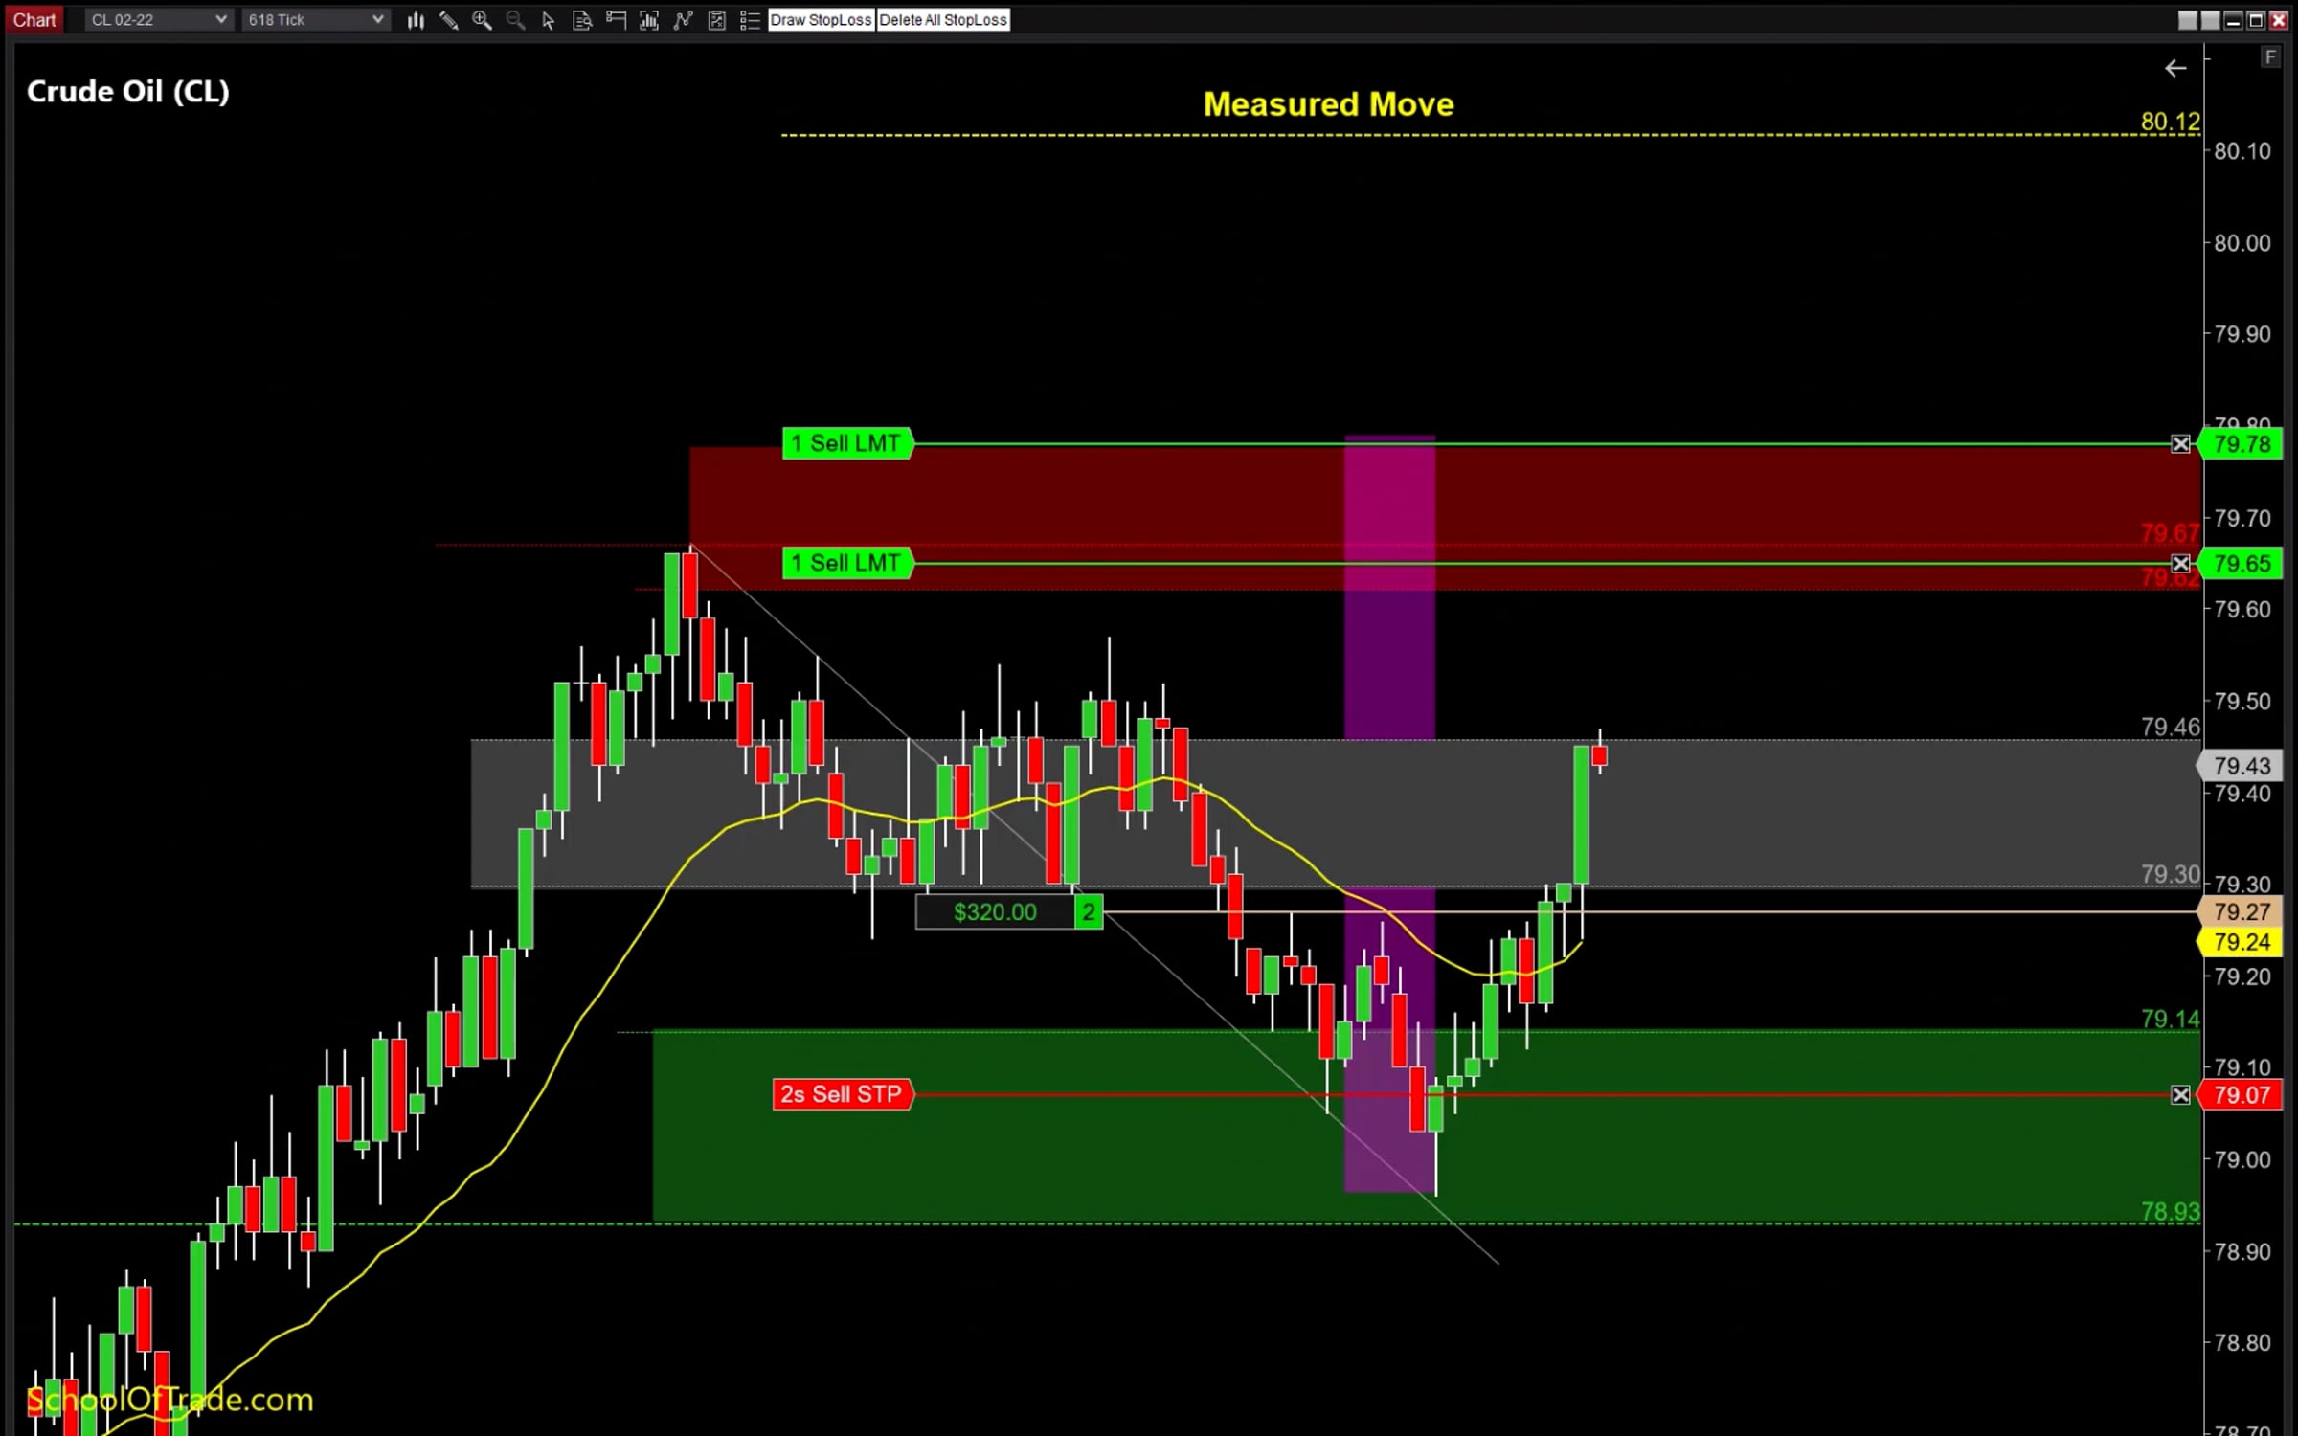
Task: Click the $320.00 position profit marker
Action: [995, 912]
